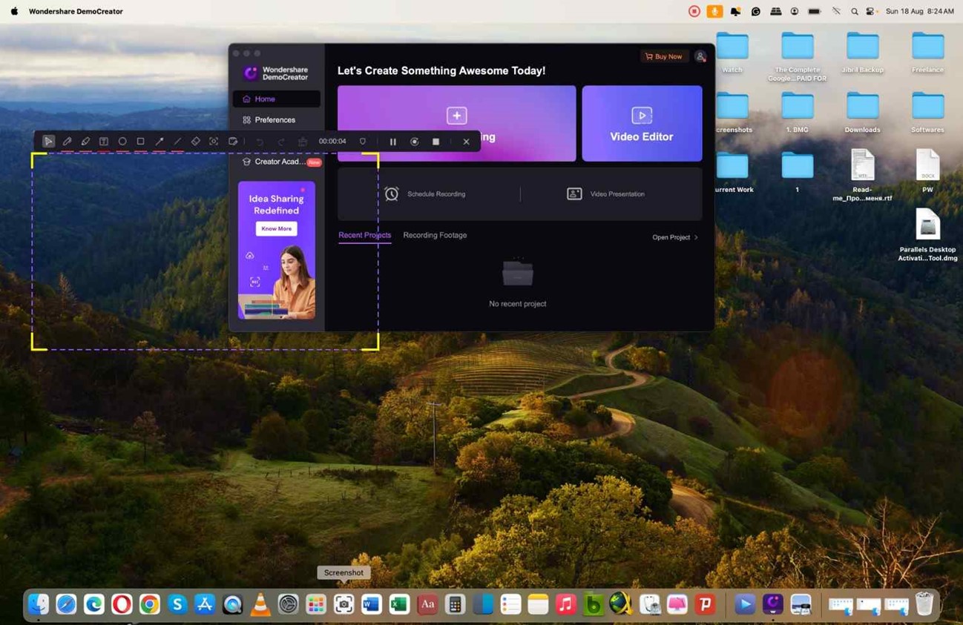The height and width of the screenshot is (625, 963).
Task: Open the Watch folder on desktop
Action: click(x=732, y=52)
